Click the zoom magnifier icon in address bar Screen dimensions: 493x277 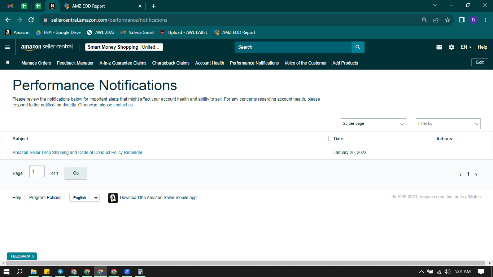coord(424,20)
